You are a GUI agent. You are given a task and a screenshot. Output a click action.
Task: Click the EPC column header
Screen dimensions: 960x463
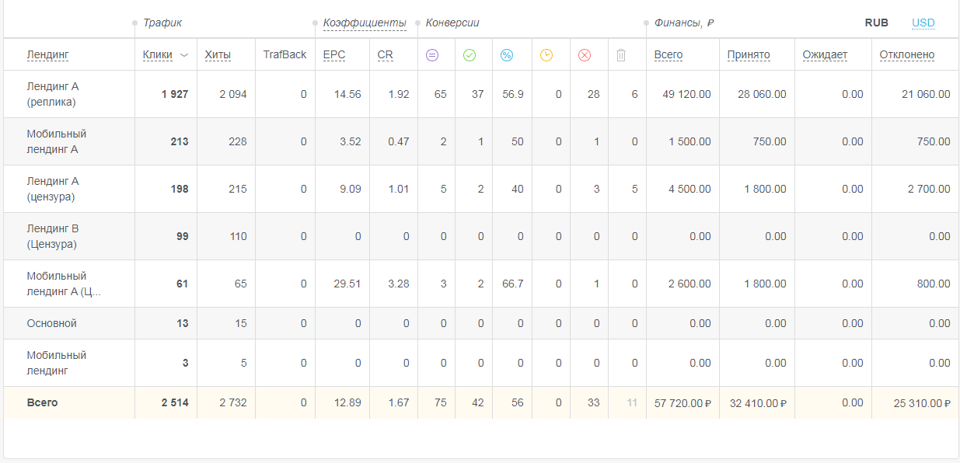click(x=334, y=55)
